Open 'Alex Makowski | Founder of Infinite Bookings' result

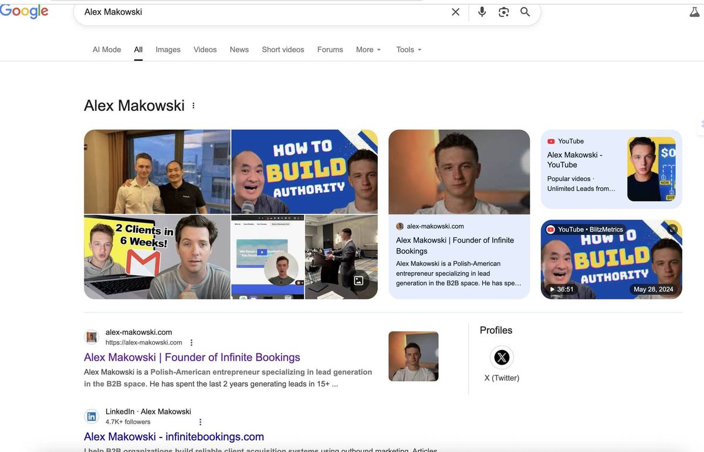click(192, 357)
